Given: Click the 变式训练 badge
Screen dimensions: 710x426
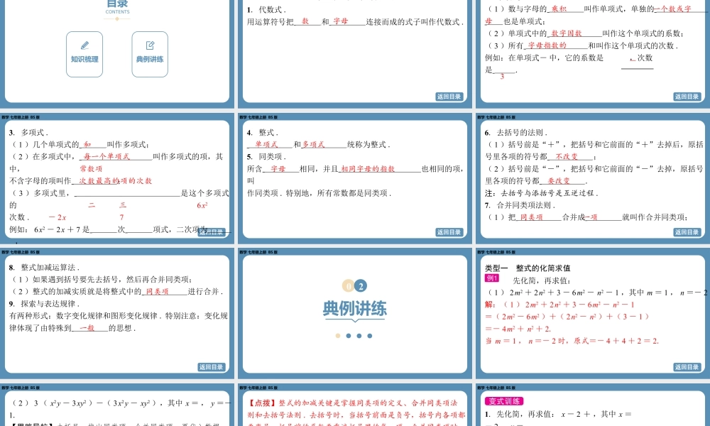Looking at the screenshot, I should tap(503, 402).
